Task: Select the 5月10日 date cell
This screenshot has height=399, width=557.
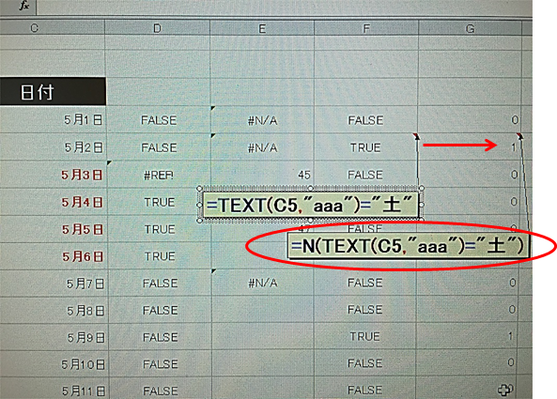Action: pos(54,364)
